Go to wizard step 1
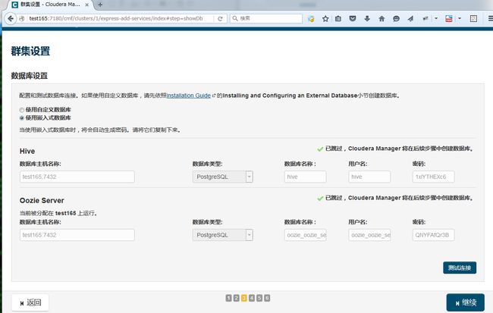This screenshot has width=493, height=313. (228, 298)
